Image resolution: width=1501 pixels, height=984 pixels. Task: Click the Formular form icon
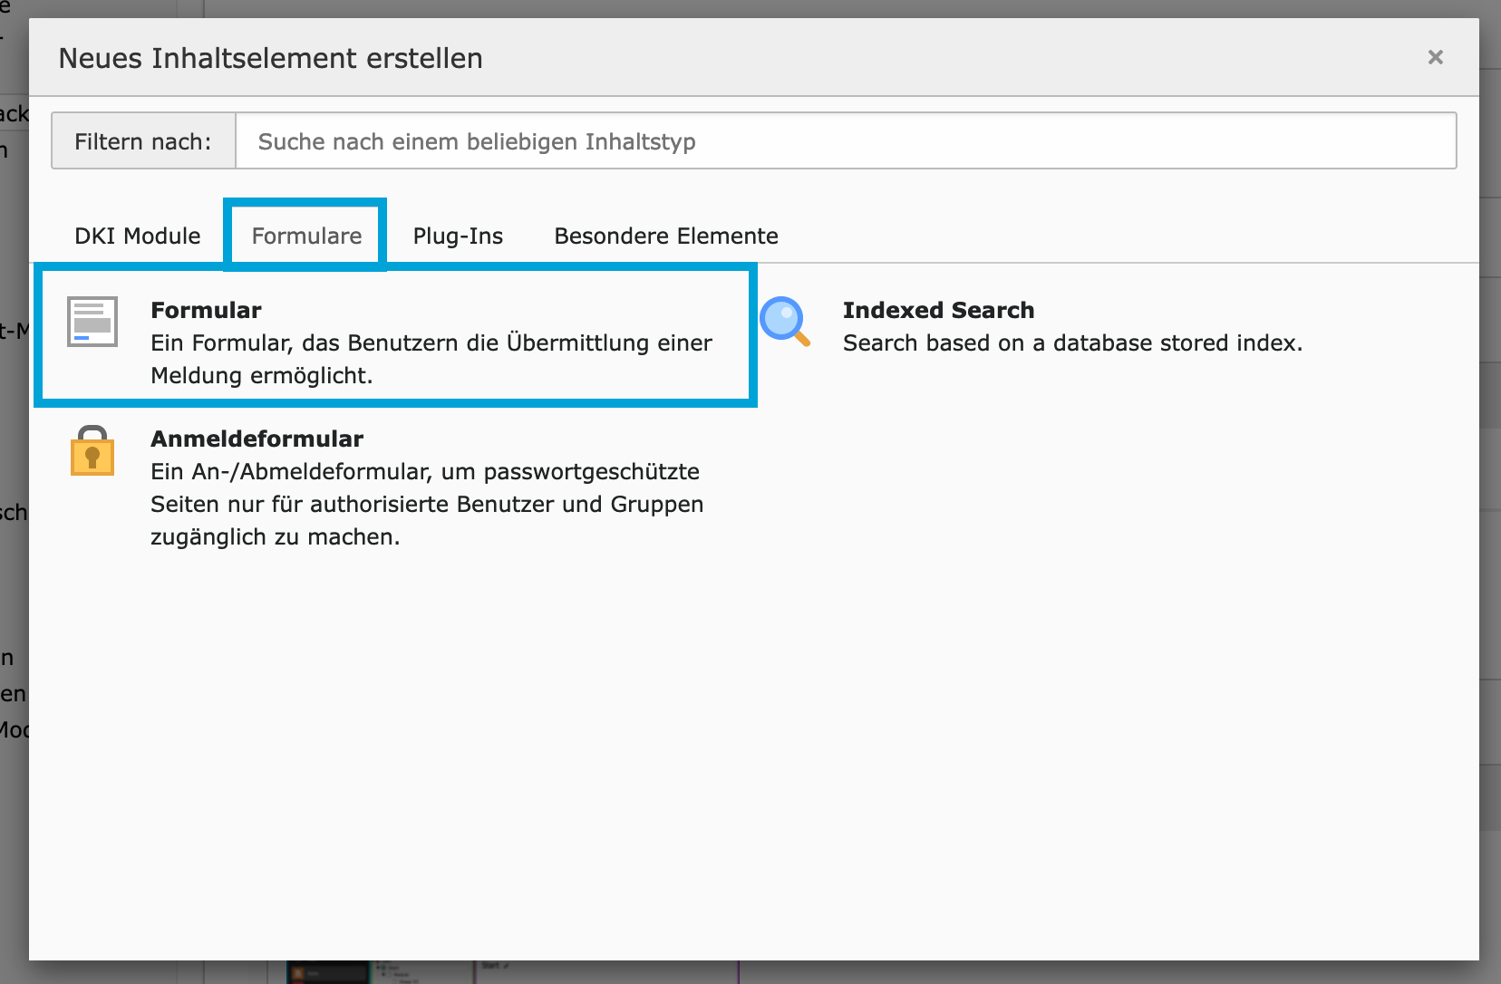coord(92,322)
